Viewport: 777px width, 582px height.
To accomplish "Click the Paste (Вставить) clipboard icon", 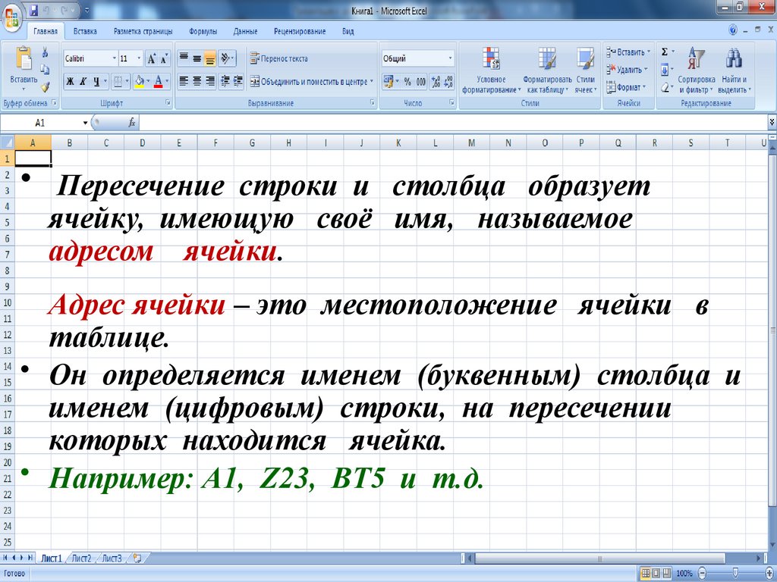I will (24, 59).
